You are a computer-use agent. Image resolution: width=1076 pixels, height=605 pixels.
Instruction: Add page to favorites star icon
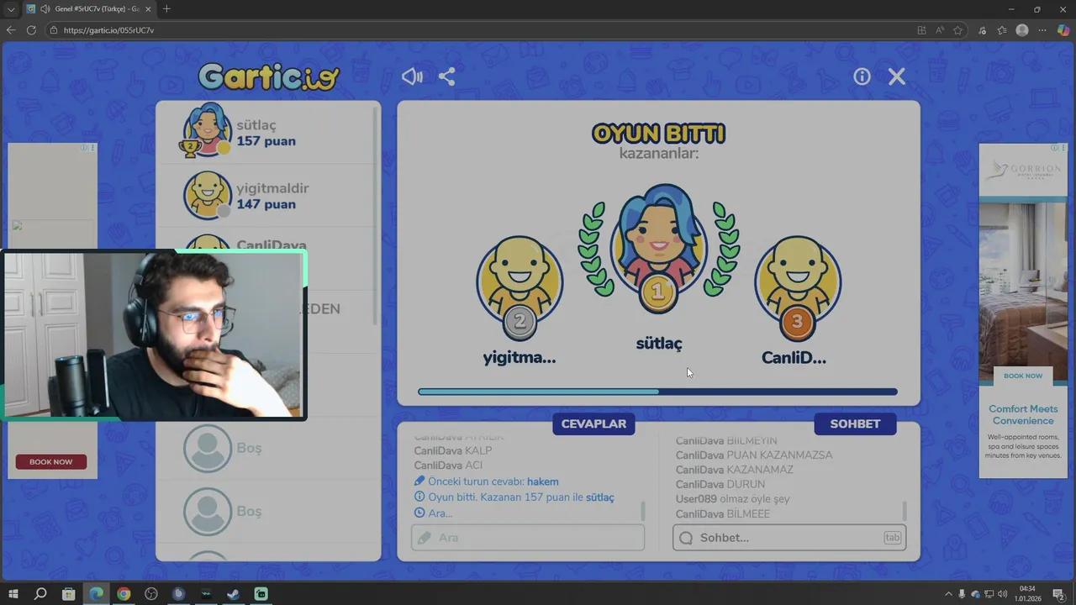(x=958, y=30)
